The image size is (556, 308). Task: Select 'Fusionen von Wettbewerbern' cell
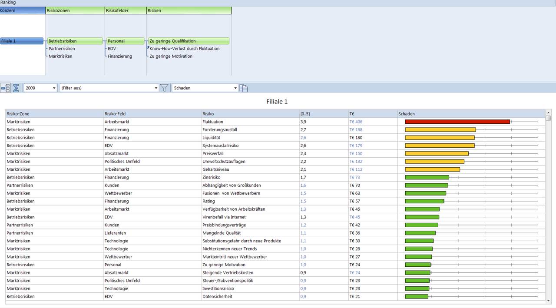(250, 193)
